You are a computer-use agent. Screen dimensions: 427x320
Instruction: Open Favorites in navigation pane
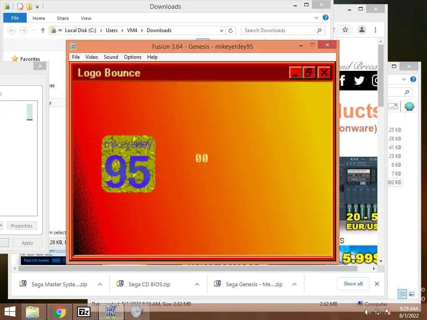(30, 59)
